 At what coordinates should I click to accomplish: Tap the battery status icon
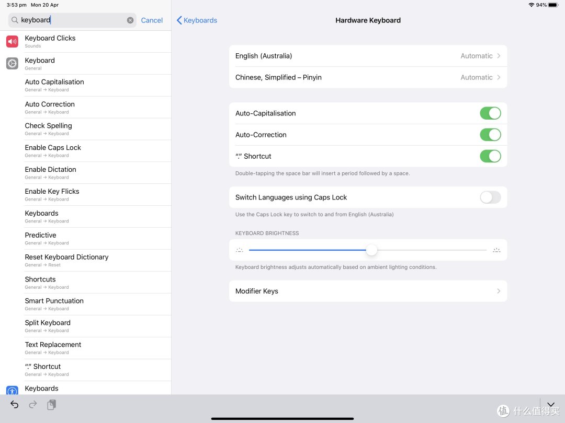click(553, 5)
